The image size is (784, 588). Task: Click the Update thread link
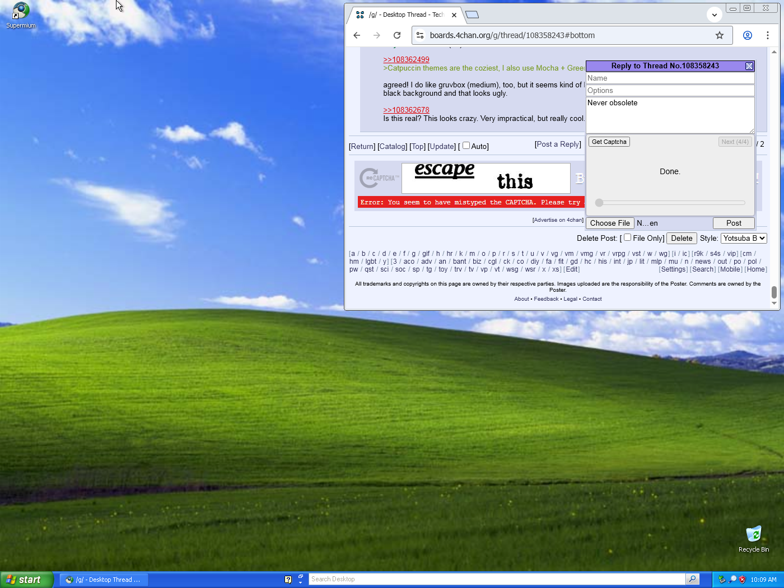click(x=442, y=146)
